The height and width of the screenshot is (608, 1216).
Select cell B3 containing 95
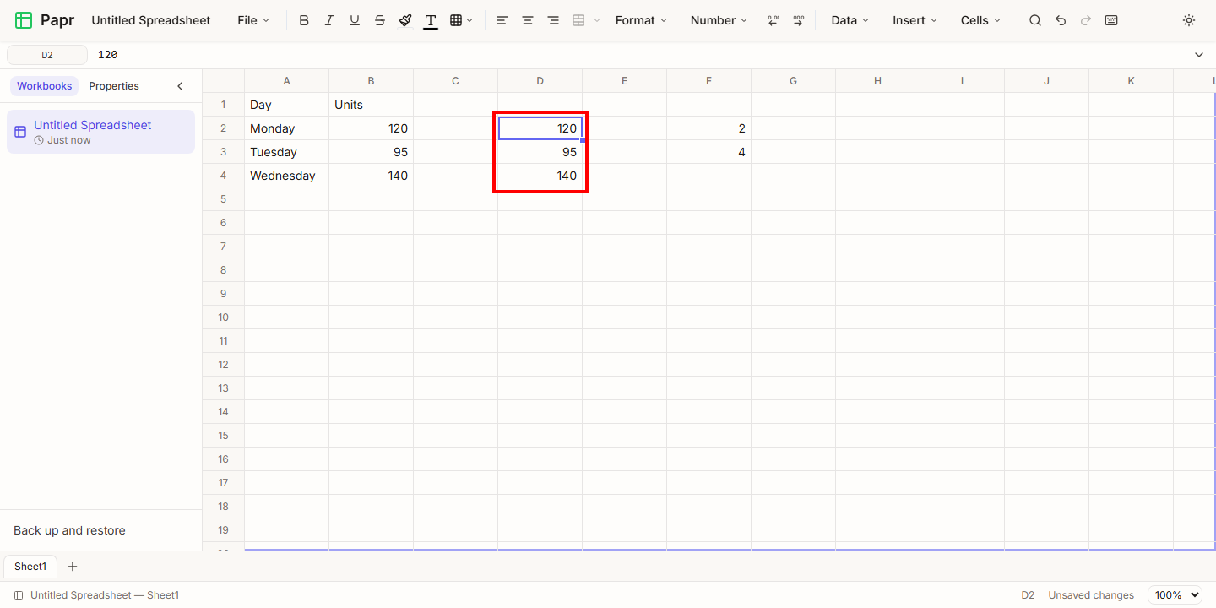372,152
